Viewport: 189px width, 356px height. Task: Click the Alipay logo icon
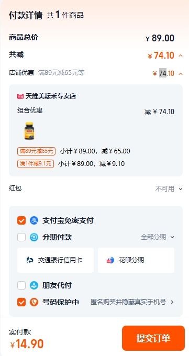[x=34, y=220]
